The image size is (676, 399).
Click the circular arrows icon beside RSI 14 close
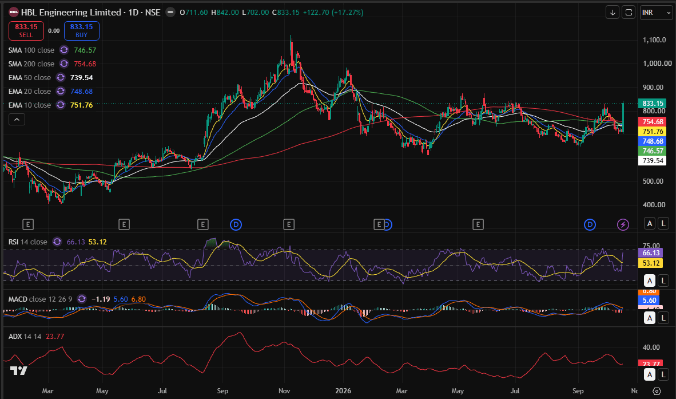tap(57, 242)
